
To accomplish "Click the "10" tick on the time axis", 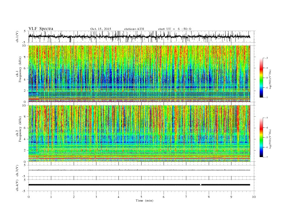I will click(x=254, y=197).
